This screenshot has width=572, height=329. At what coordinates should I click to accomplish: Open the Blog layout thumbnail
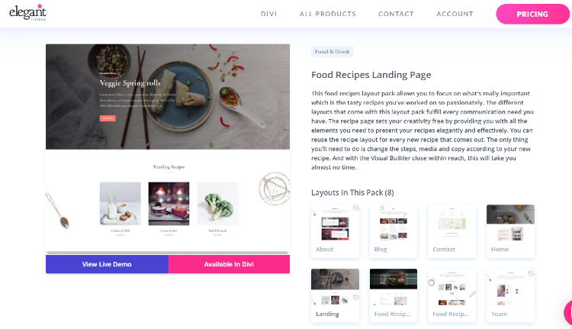click(394, 231)
